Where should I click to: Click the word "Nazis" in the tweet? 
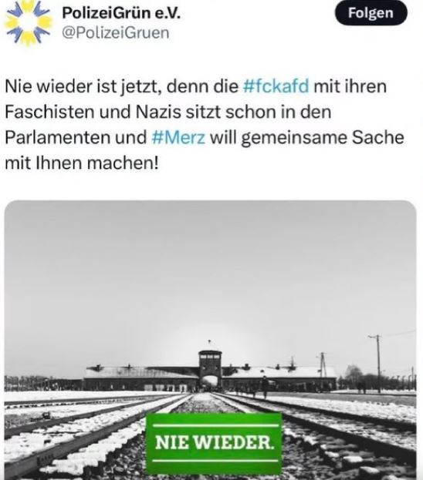point(158,112)
